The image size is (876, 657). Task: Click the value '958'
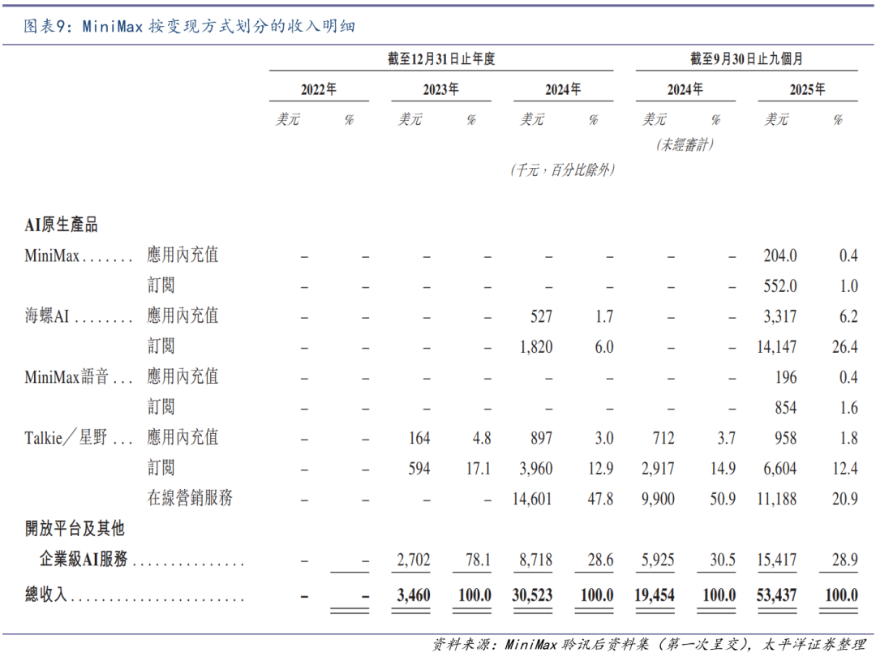point(785,438)
